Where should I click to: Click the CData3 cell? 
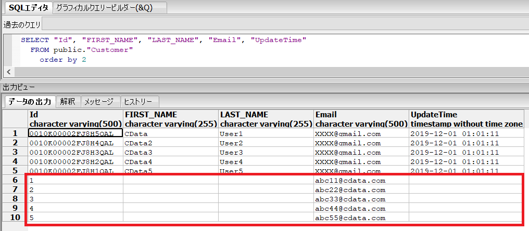point(171,152)
